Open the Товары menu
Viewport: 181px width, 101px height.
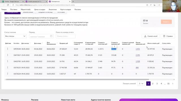tap(4, 10)
